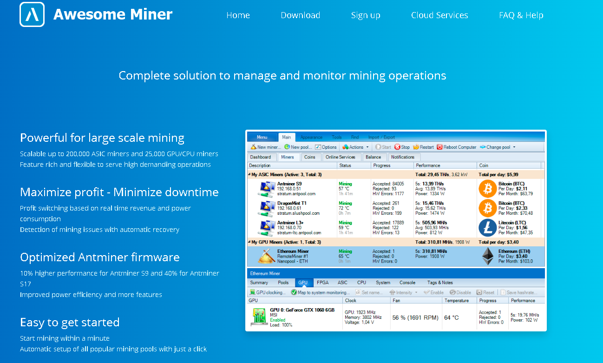Open the System detail tab

coord(383,283)
